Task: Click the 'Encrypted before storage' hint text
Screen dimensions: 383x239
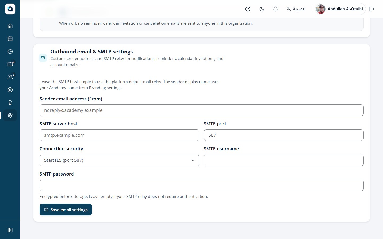Action: (124, 197)
